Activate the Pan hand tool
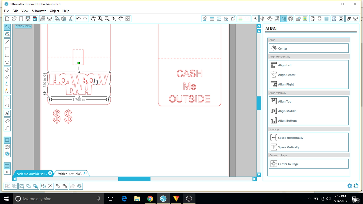Viewport: 363px width, 204px height. 93,19
